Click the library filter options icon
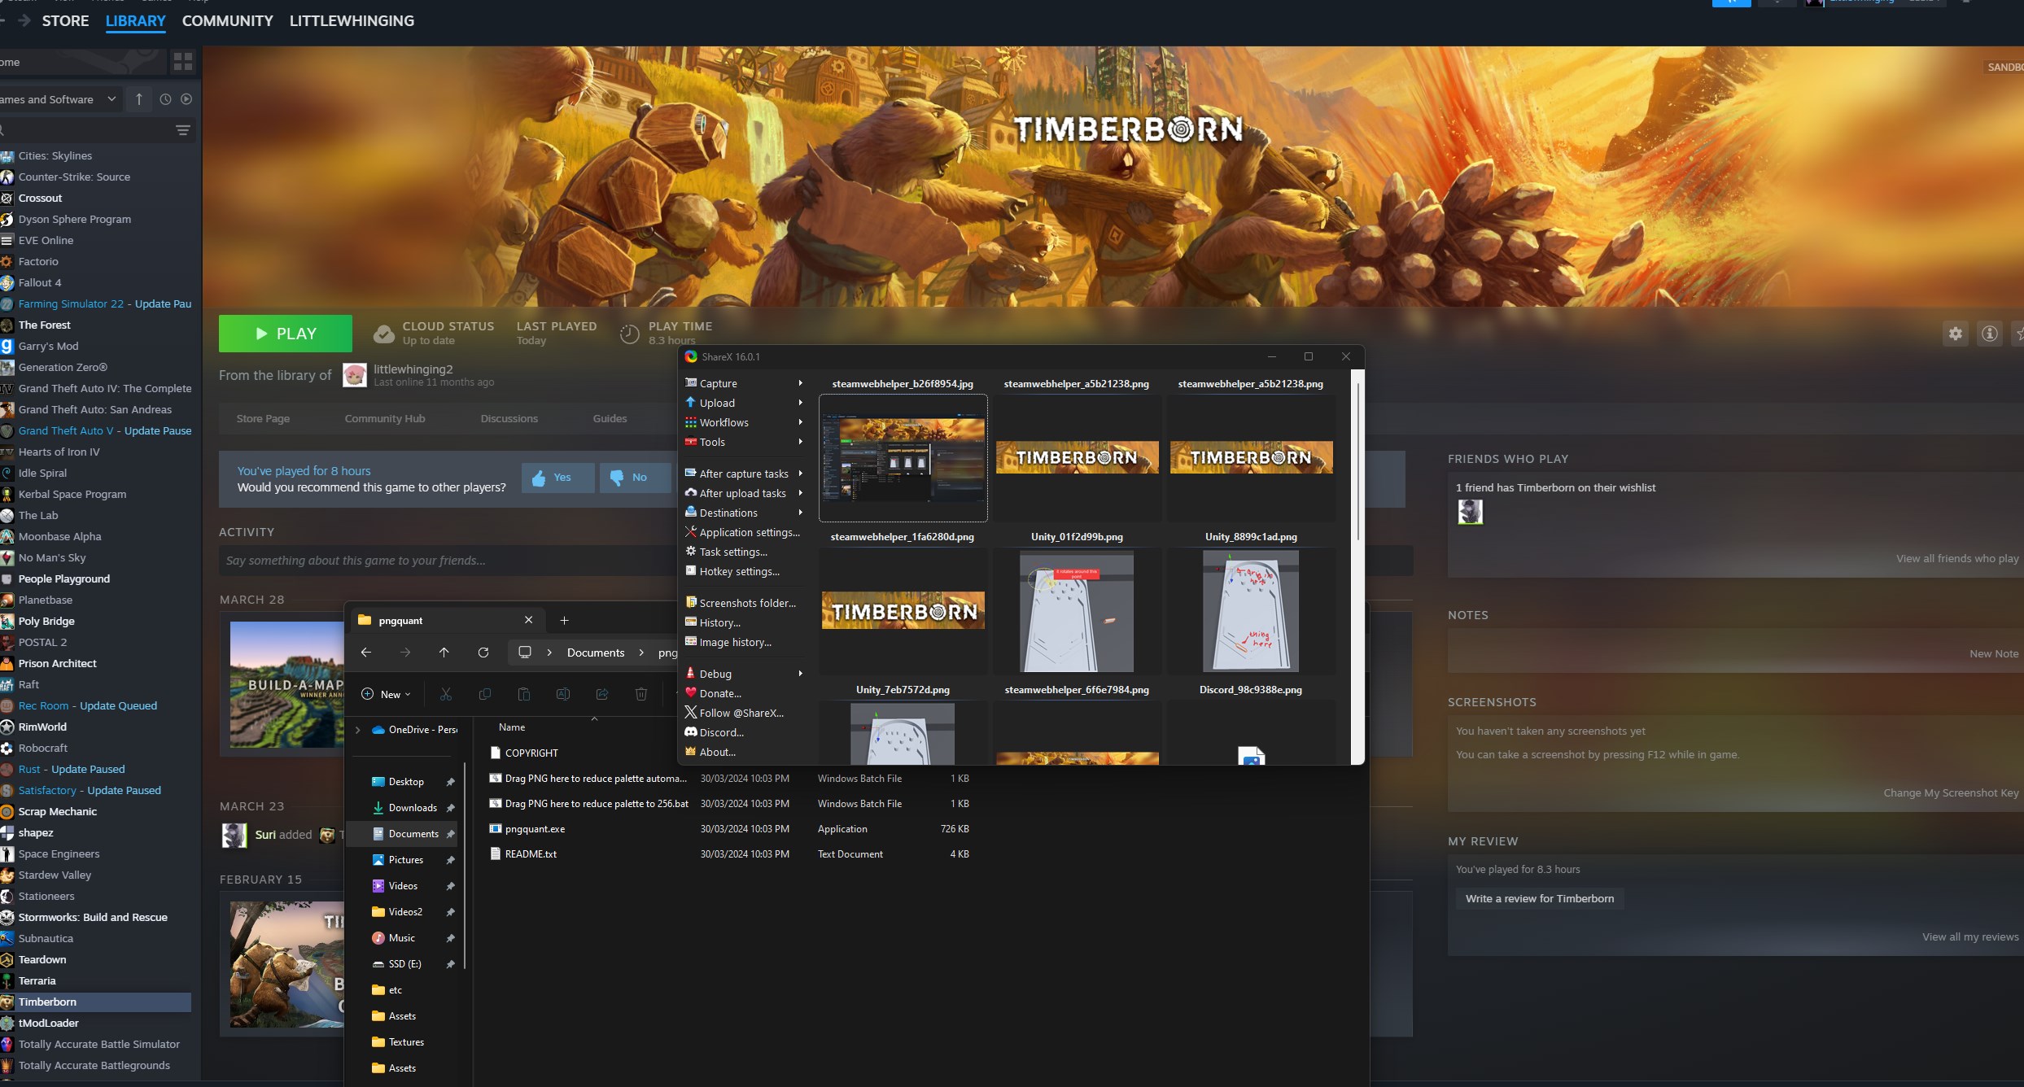The height and width of the screenshot is (1087, 2024). click(x=183, y=130)
